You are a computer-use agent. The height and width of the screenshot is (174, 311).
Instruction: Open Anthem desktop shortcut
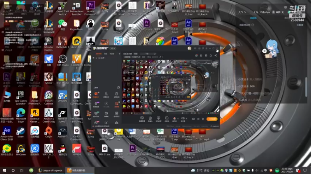point(63,132)
